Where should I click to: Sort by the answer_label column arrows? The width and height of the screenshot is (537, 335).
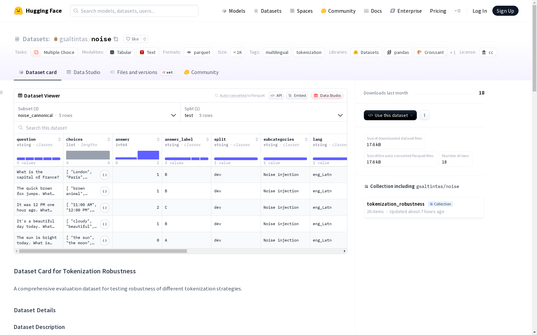[207, 139]
